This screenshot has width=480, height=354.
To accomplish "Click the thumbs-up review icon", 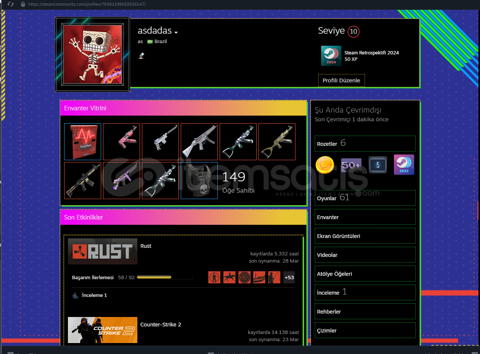I will 75,295.
